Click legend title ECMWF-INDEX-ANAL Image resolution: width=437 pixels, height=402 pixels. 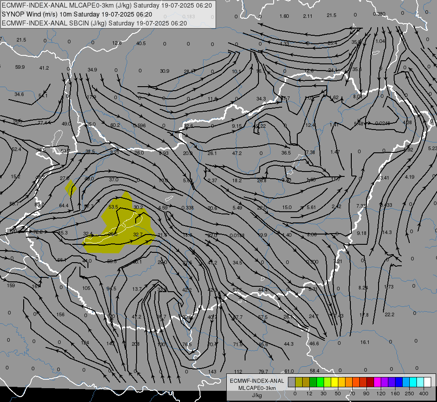tap(257, 381)
